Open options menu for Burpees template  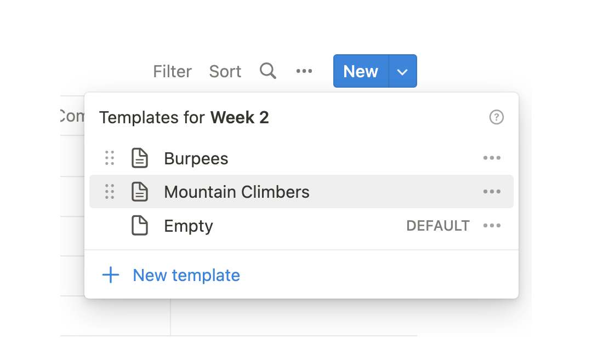(492, 158)
